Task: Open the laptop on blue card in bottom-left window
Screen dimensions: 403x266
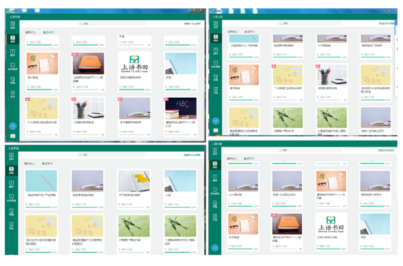Action: pos(180,189)
